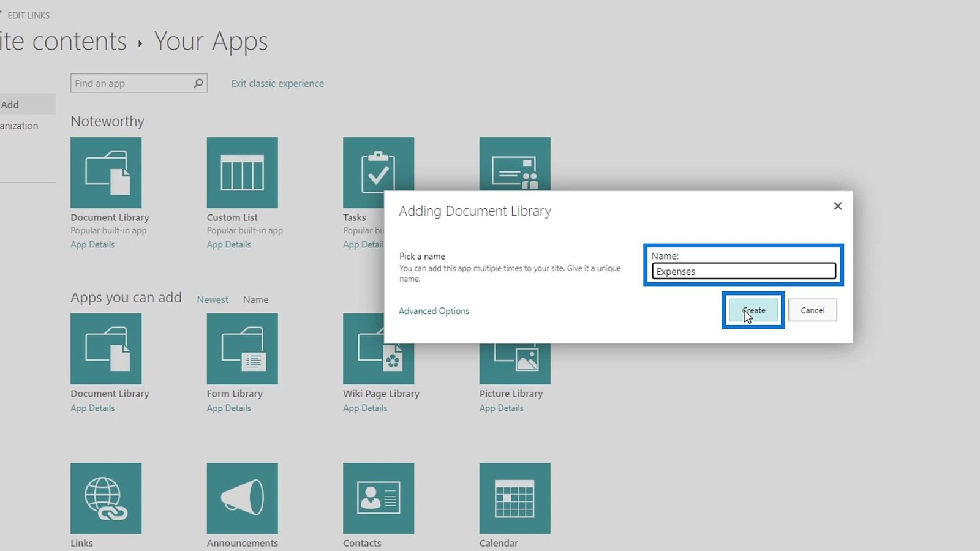The width and height of the screenshot is (980, 551).
Task: Click the Calendar label text
Action: tap(499, 543)
